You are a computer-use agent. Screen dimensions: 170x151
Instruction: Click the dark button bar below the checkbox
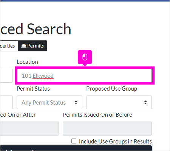click(76, 148)
